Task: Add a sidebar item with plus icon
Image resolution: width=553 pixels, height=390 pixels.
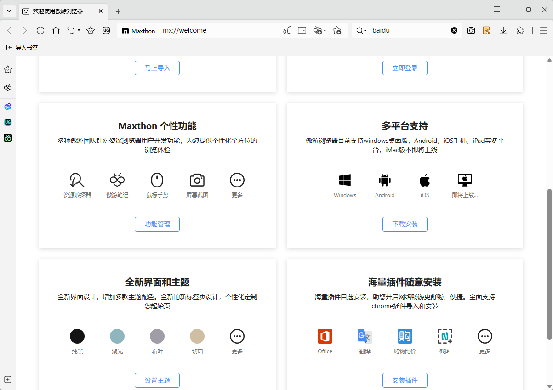Action: [8, 379]
